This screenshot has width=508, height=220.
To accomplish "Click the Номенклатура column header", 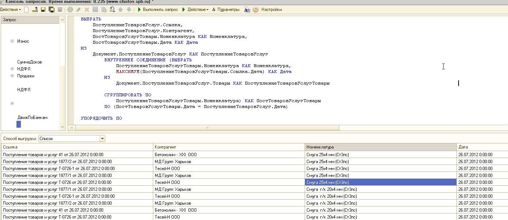I will (x=381, y=147).
